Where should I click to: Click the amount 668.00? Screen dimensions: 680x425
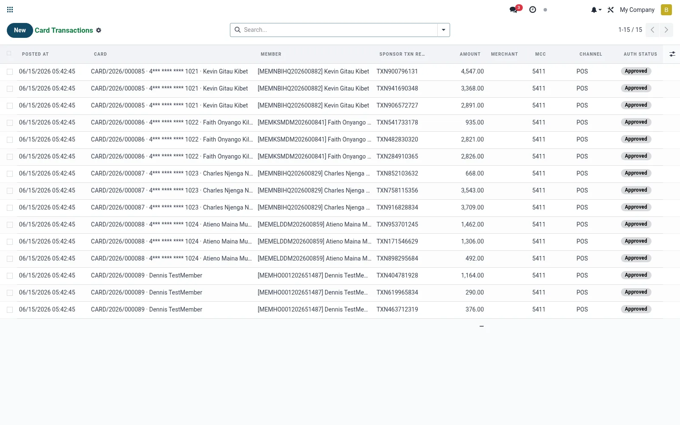pyautogui.click(x=475, y=173)
